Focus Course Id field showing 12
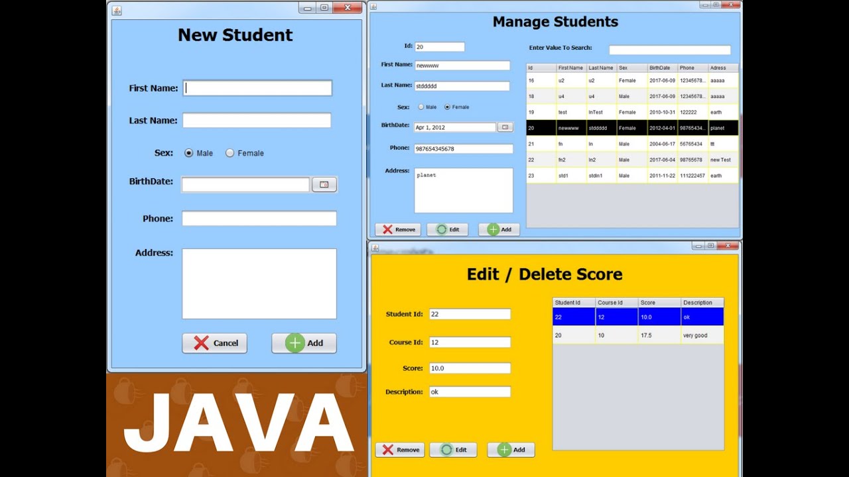Image resolution: width=849 pixels, height=477 pixels. click(x=470, y=343)
